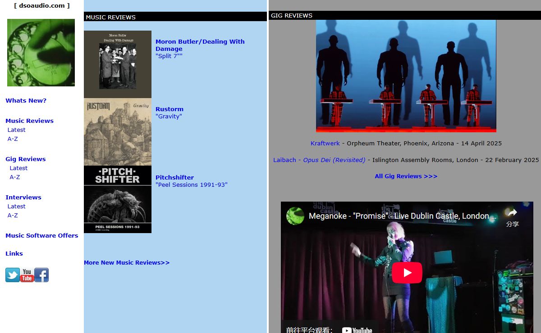Viewport: 541px width, 333px height.
Task: Click the GIG REVIEWS header bar
Action: point(405,15)
